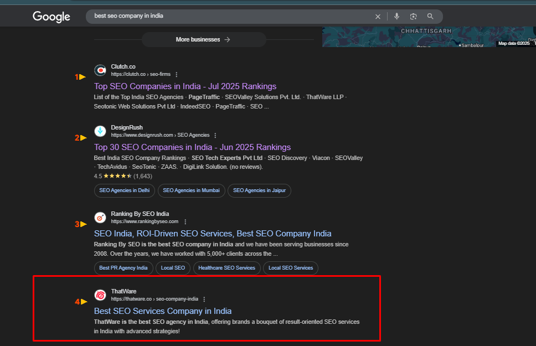Select SEO Agencies in Mumbai chip
Screen dimensions: 536x346
(x=192, y=190)
